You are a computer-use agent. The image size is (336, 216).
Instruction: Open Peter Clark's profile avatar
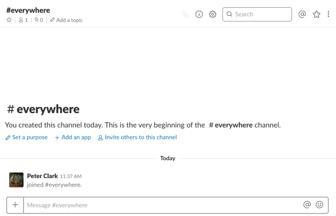point(16,180)
